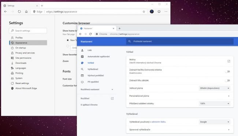Select Profiles in Edge settings sidebar
238x136 pixels.
point(28,37)
